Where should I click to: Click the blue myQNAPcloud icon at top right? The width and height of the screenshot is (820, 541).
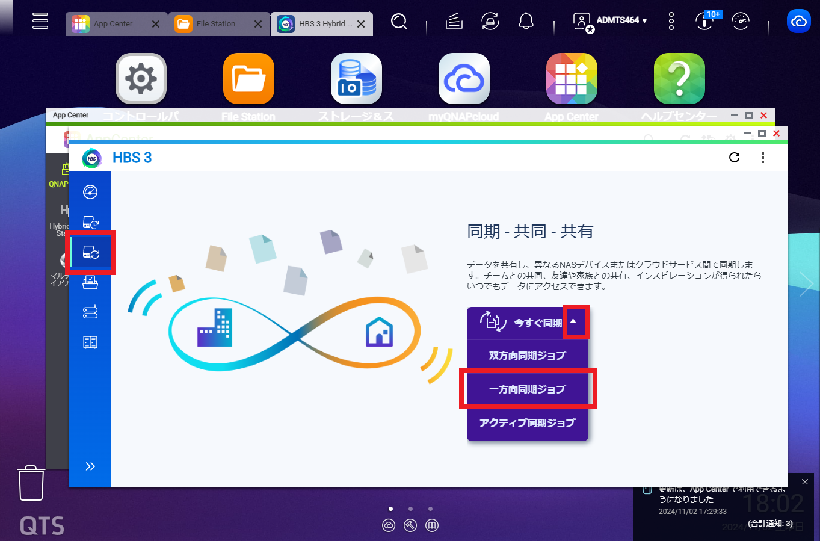tap(799, 22)
